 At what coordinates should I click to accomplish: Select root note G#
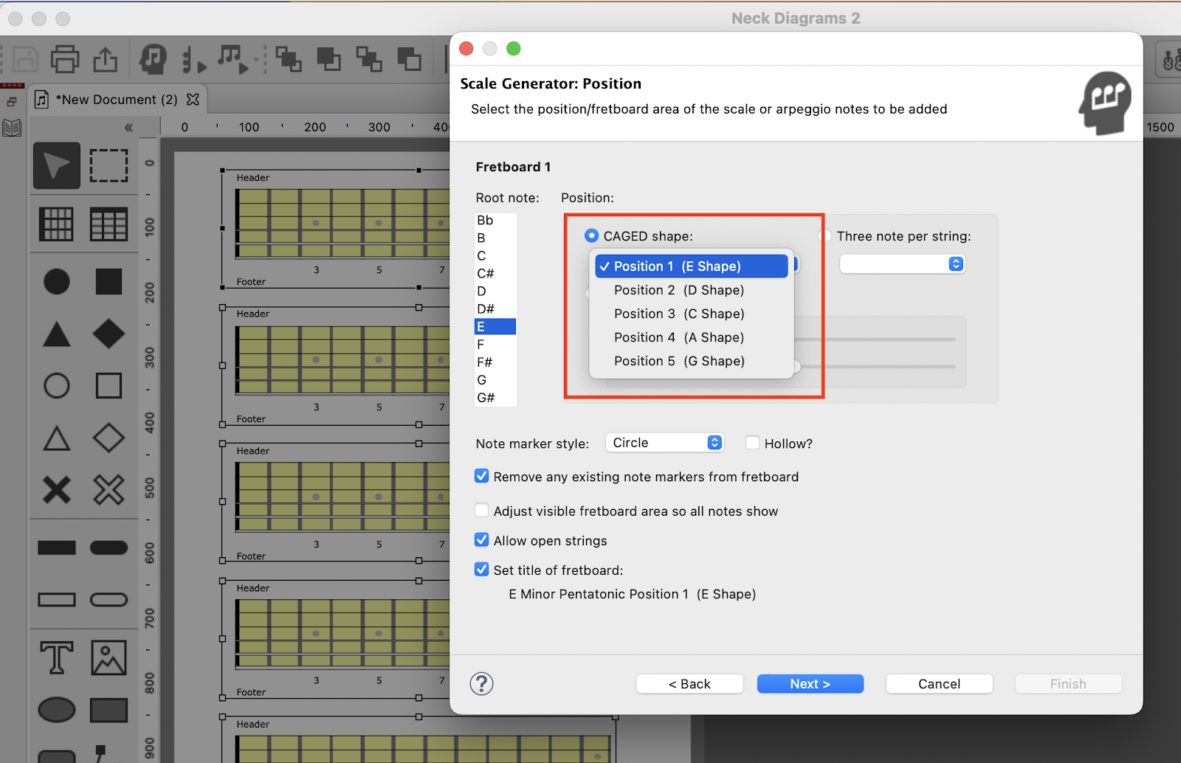pyautogui.click(x=495, y=397)
